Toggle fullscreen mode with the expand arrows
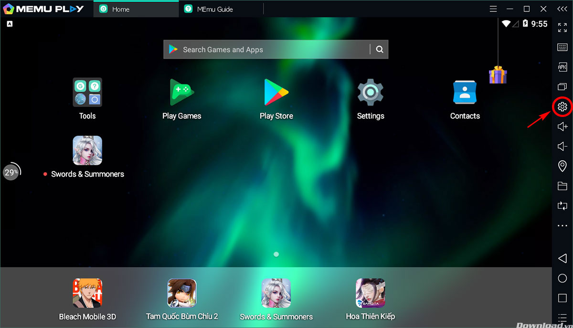The image size is (573, 328). [562, 27]
